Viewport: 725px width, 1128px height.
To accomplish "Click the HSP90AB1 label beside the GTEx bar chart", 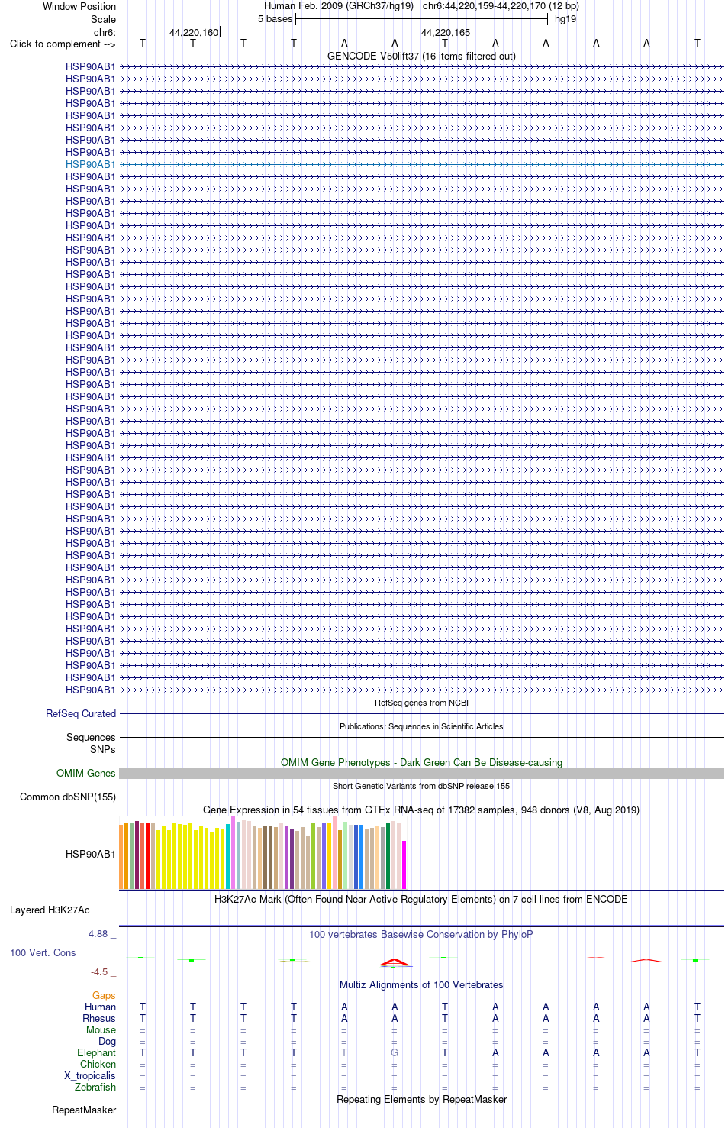I will [90, 854].
